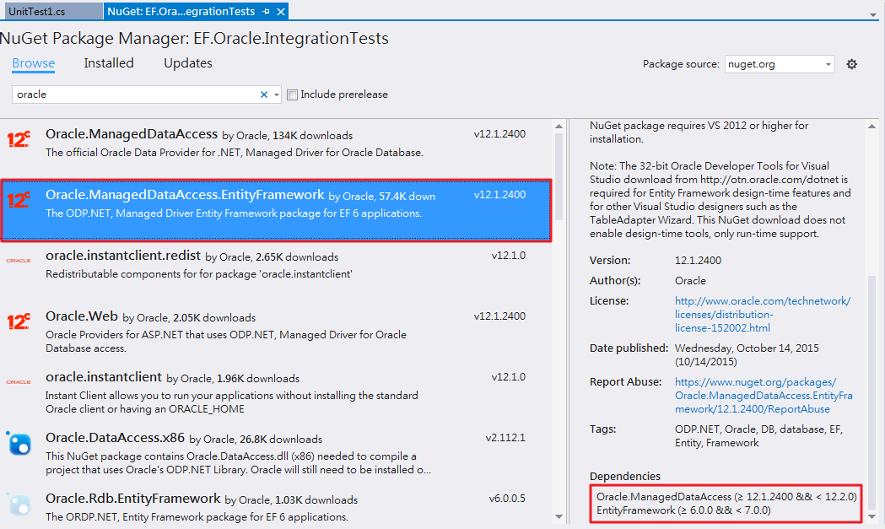Select the Browse tab
885x529 pixels.
pyautogui.click(x=34, y=63)
